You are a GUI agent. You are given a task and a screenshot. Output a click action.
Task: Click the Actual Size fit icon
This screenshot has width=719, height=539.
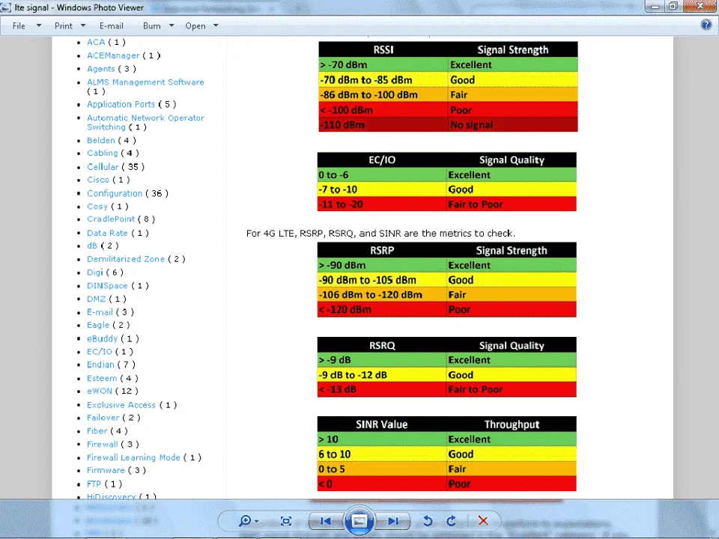click(285, 521)
